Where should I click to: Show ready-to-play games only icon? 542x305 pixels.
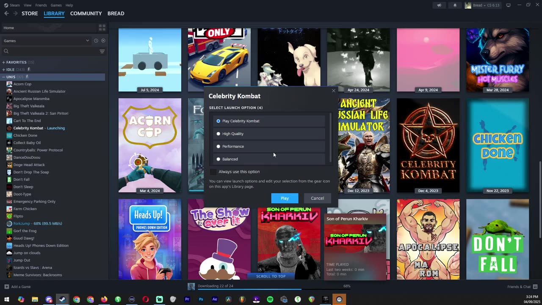[103, 41]
